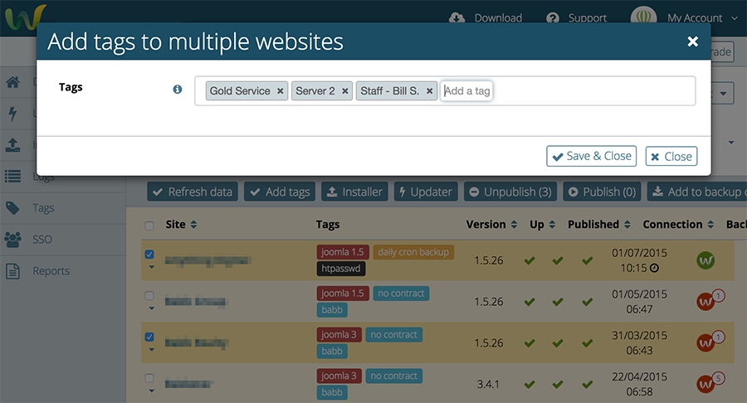This screenshot has width=747, height=403.
Task: Click the 22/04/2015 06:58 connection date
Action: 639,384
